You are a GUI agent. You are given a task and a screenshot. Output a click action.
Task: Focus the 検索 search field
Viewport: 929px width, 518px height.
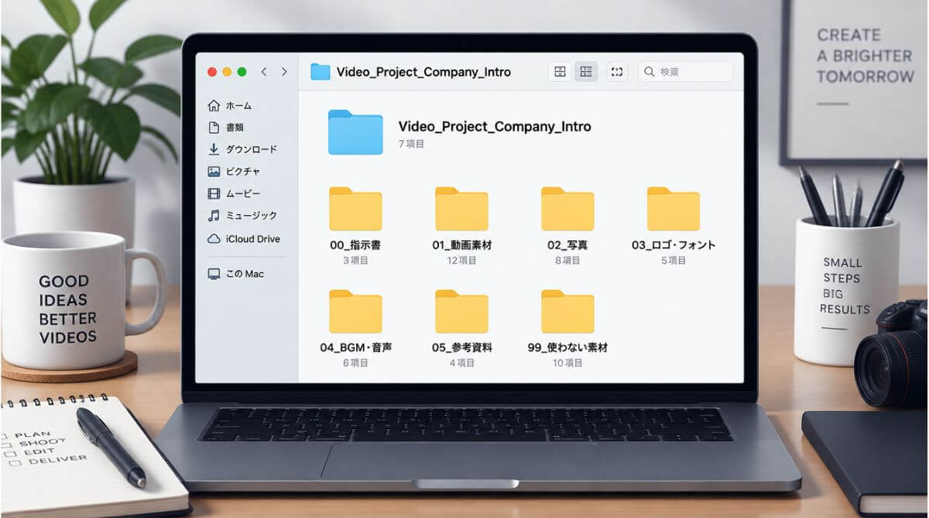click(686, 72)
